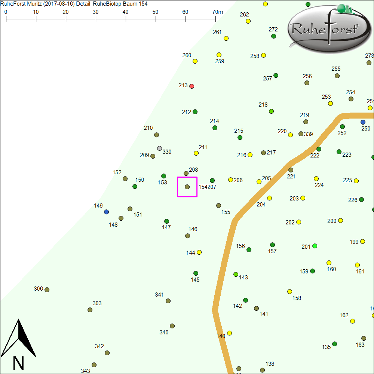Click the gray marker for tree 330
The height and width of the screenshot is (374, 374).
160,148
